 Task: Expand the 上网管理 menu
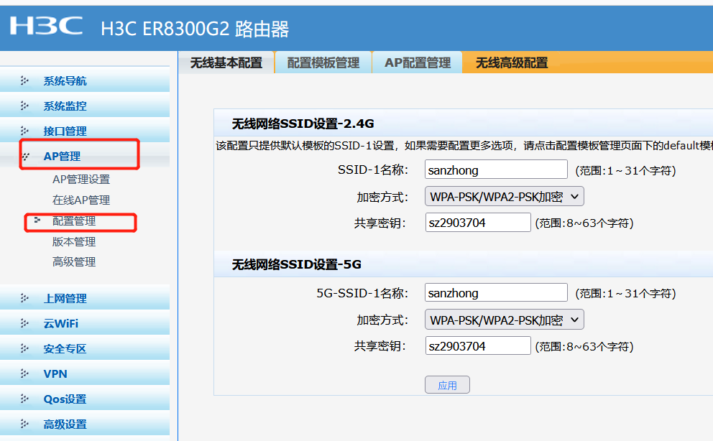point(85,298)
